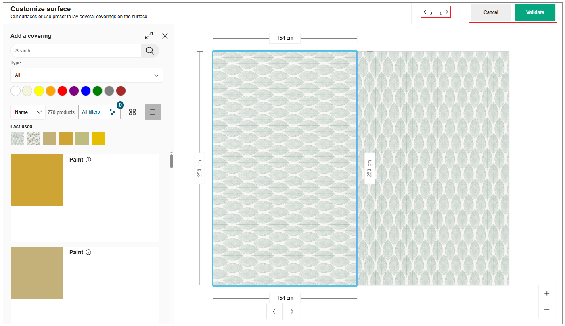Open the All filters panel

pyautogui.click(x=99, y=112)
